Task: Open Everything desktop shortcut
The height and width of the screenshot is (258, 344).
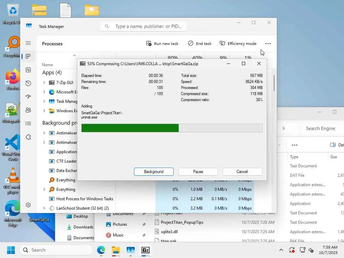Action: click(x=12, y=46)
